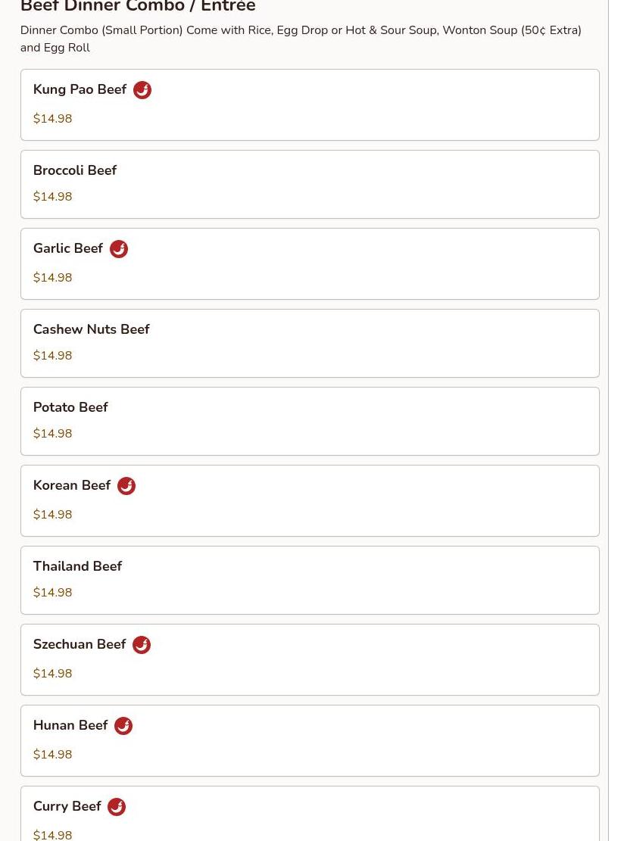Click the $14.98 price under Broccoli Beef

coord(52,196)
